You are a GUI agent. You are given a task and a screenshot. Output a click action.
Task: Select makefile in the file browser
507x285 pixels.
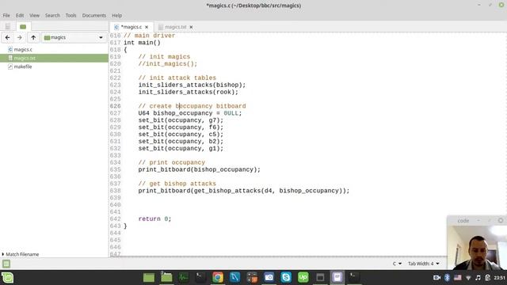23,66
